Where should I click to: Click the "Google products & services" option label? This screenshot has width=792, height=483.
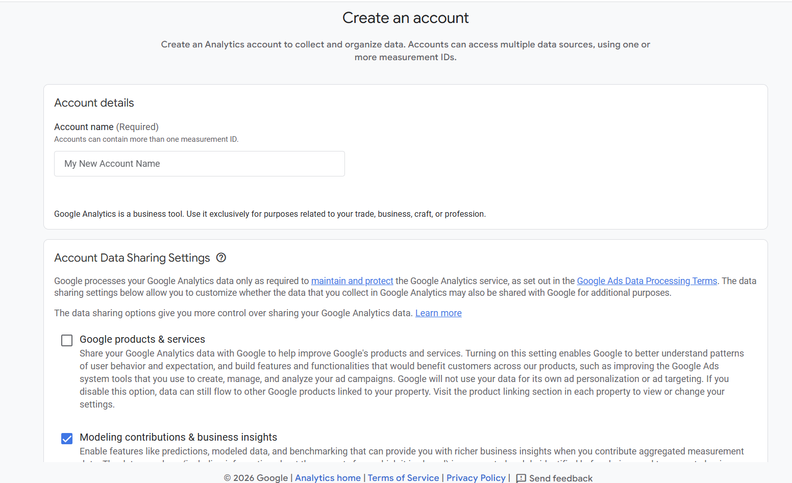tap(142, 339)
